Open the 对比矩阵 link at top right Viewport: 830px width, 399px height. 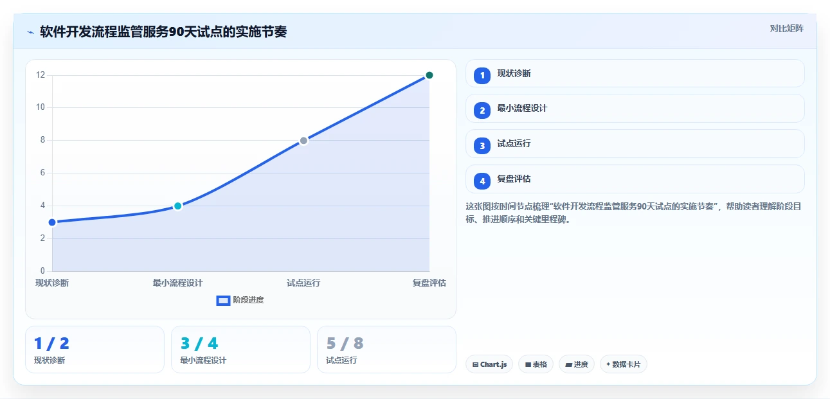point(786,28)
